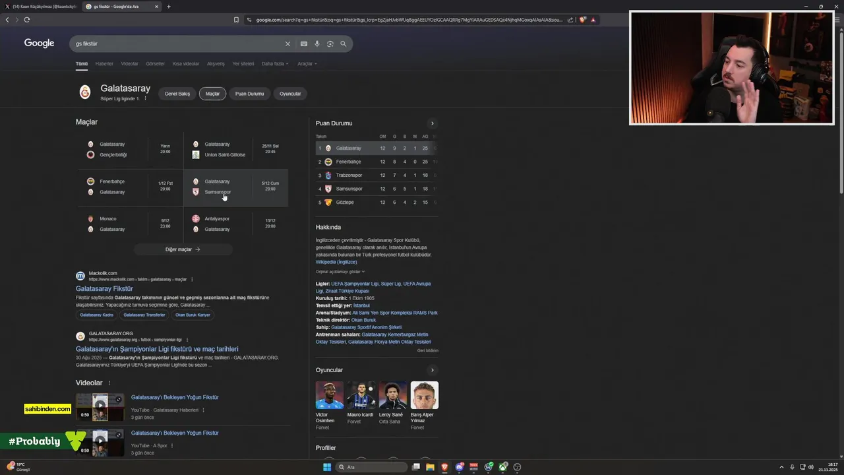Click the Diğer maçlar button
Viewport: 844px width, 475px height.
click(x=183, y=249)
